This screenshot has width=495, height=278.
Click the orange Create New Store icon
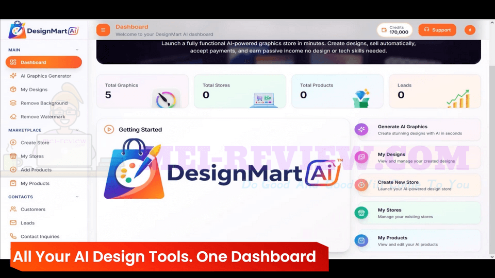361,185
